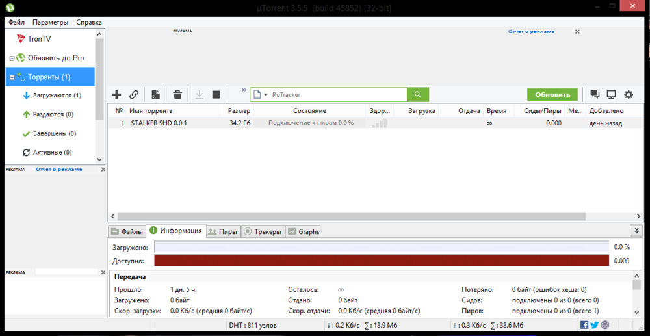Click the red Доступно availability bar
650x336 pixels.
point(382,261)
